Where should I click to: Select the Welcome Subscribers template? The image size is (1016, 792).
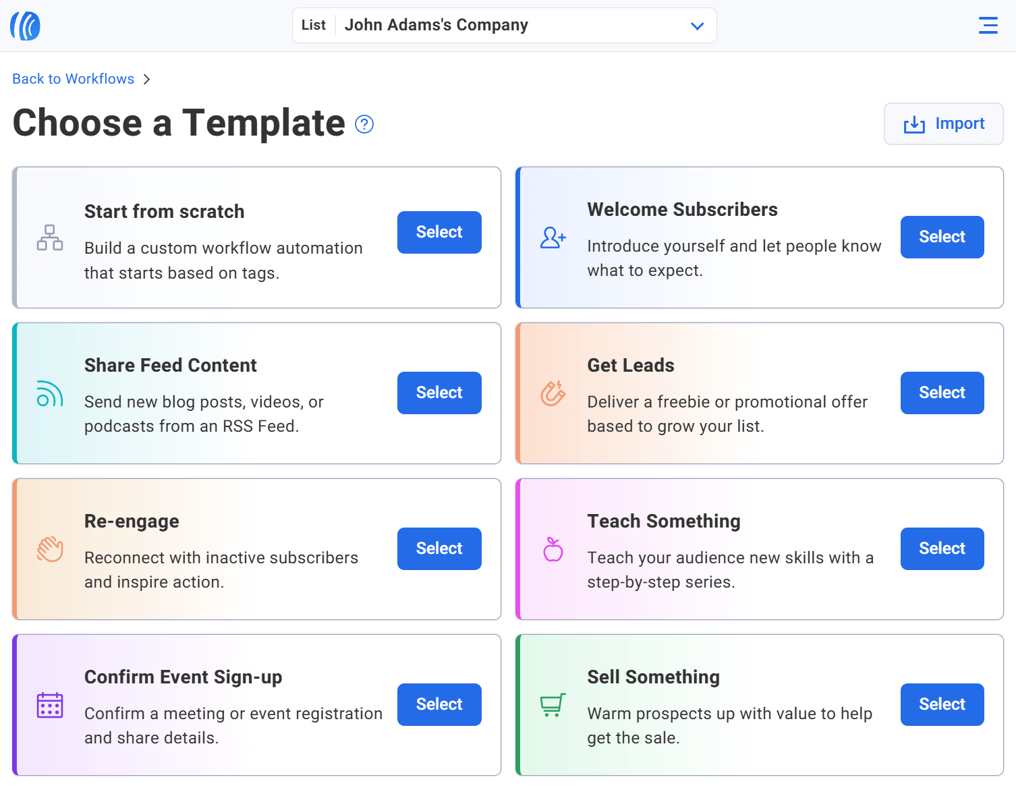(942, 237)
